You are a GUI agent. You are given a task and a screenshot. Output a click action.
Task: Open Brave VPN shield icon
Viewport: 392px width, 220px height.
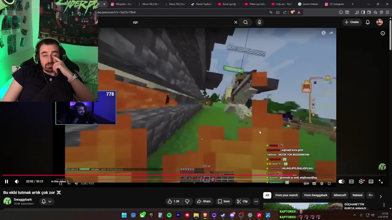(381, 12)
